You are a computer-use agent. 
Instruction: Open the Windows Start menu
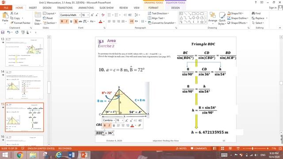tap(5, 155)
